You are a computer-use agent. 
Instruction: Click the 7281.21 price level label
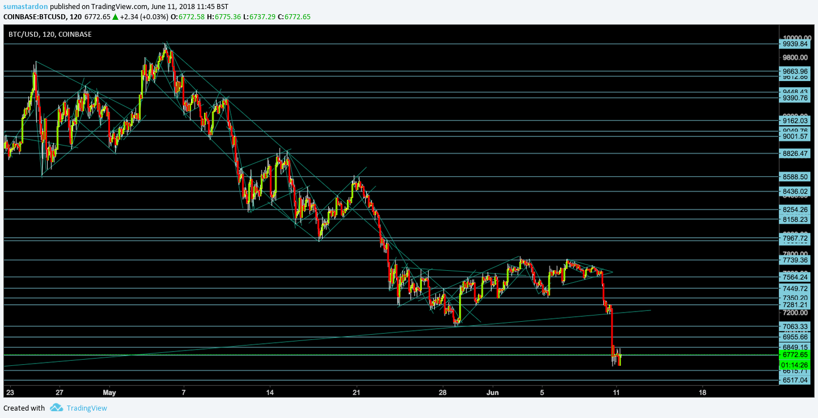click(795, 305)
